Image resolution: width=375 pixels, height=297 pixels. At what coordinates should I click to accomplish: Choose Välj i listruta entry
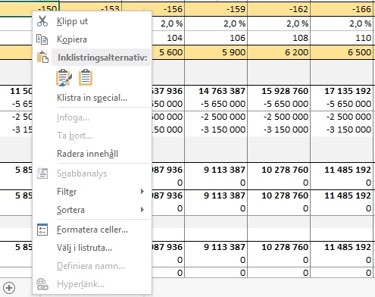(x=92, y=248)
